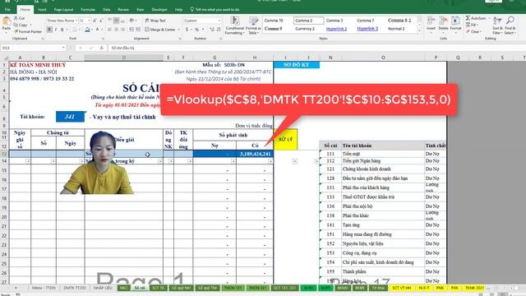Click Tell me what you want to do

click(x=215, y=10)
